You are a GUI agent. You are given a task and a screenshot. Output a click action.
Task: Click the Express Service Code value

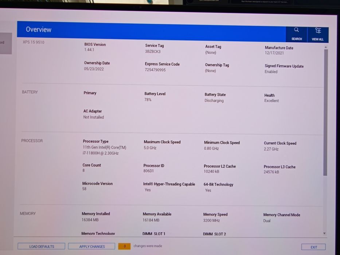(x=155, y=70)
